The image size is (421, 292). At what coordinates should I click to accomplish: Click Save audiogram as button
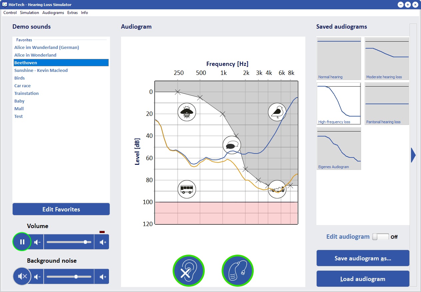point(363,258)
